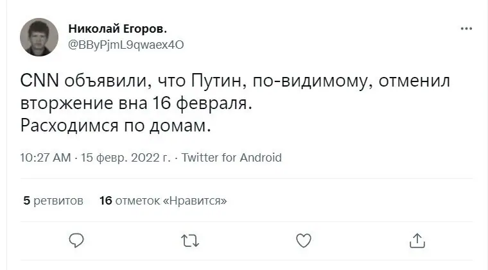Open the profile via name Николай Егоров
Screen dimensions: 488x270
pos(118,29)
